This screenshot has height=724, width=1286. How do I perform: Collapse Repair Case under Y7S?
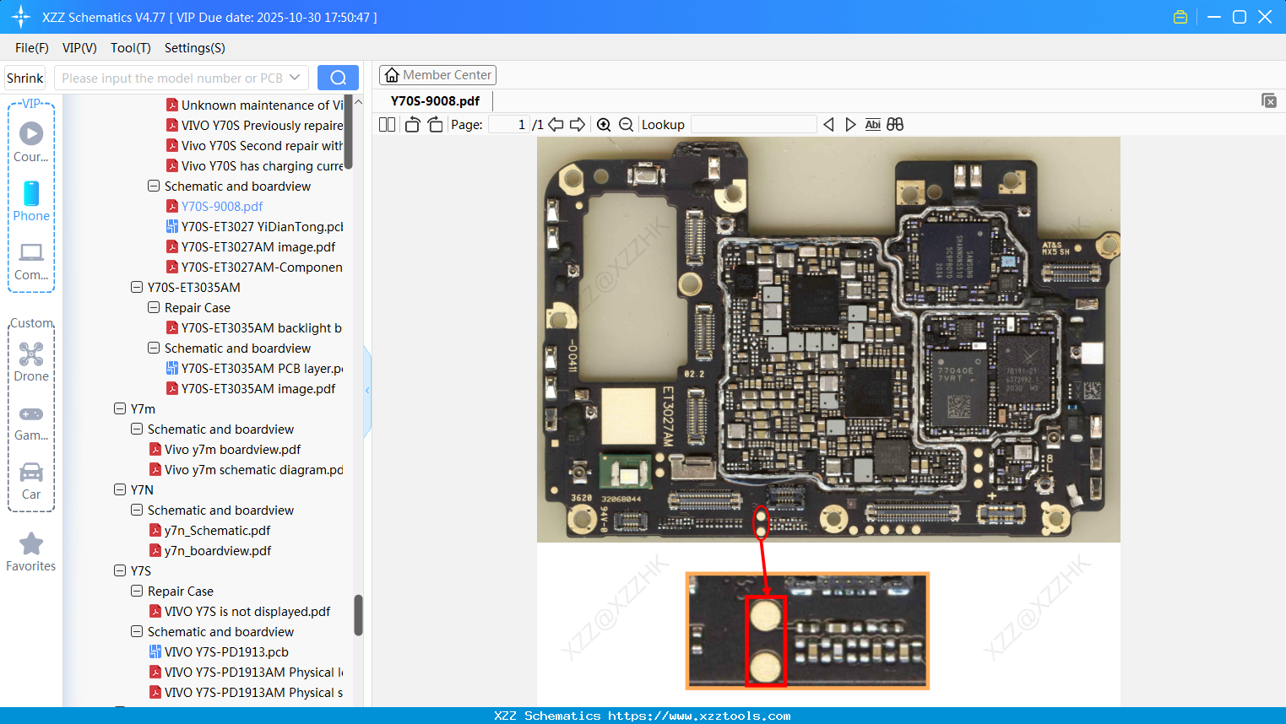coord(137,591)
